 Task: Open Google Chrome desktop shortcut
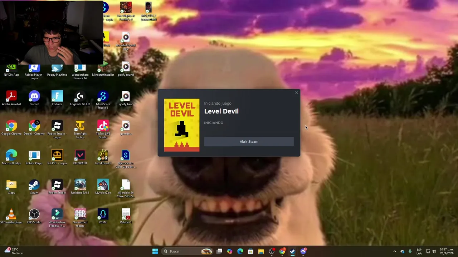click(11, 128)
